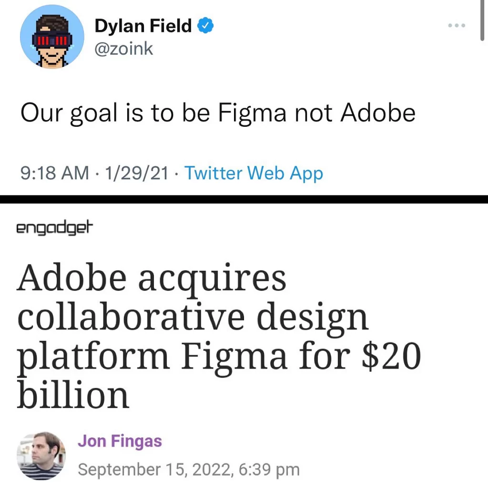Open the @zoink handle
488x488 pixels.
(124, 48)
